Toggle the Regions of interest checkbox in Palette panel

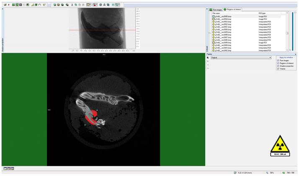(x=278, y=63)
